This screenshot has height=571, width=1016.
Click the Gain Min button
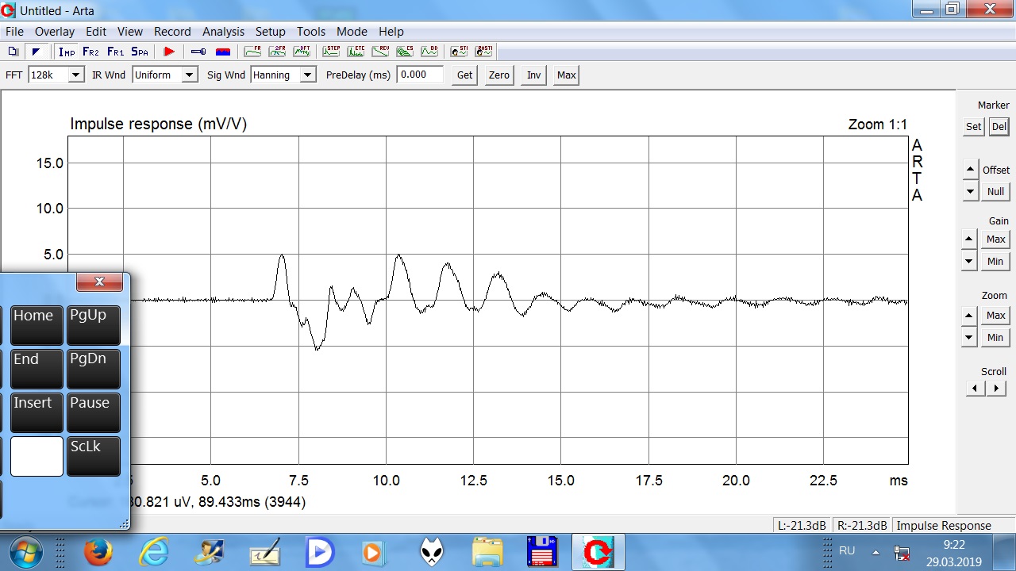coord(995,262)
